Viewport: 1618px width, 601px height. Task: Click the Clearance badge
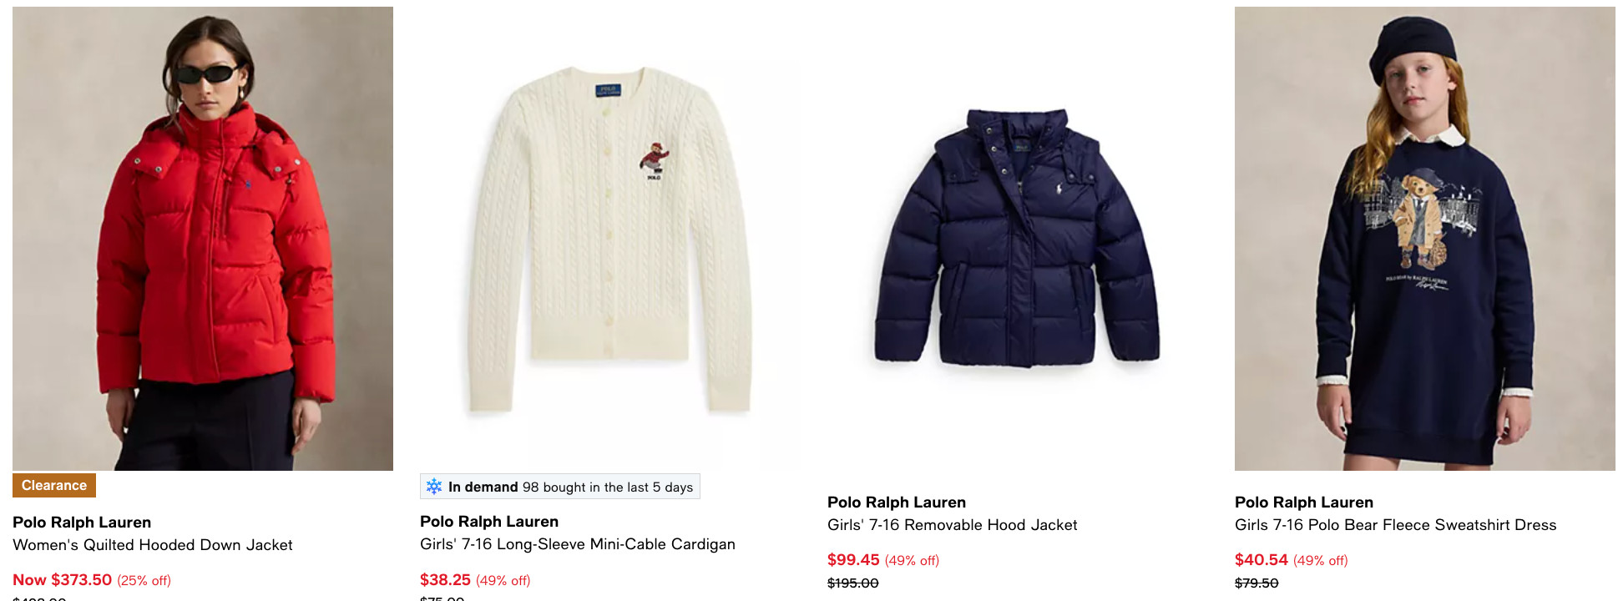pos(54,485)
